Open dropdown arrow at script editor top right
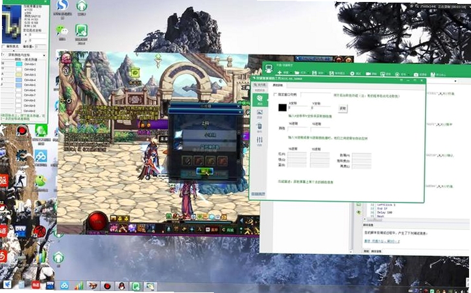Screen dimensions: 471x293 (455, 81)
